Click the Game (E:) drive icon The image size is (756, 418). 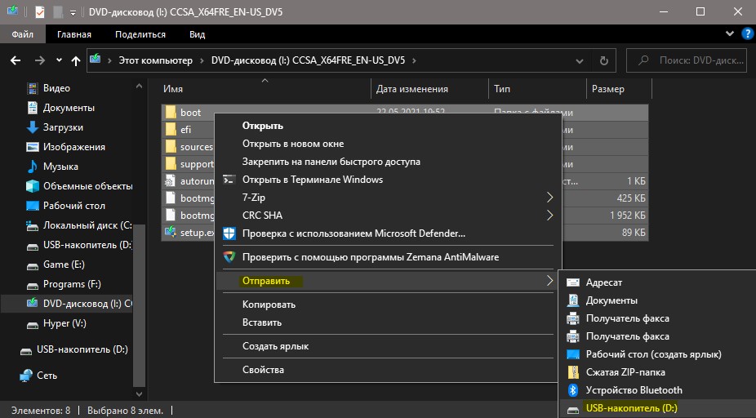[x=33, y=265]
